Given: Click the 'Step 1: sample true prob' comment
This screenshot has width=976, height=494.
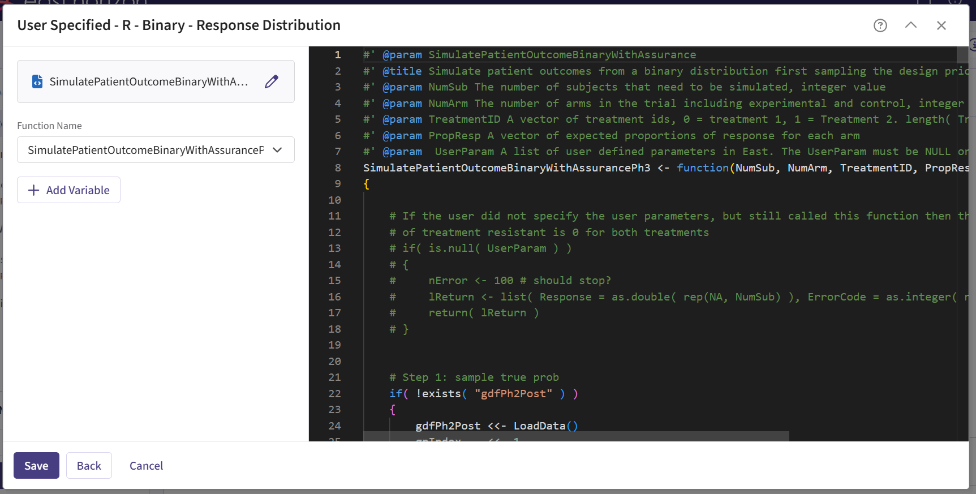Looking at the screenshot, I should click(480, 377).
